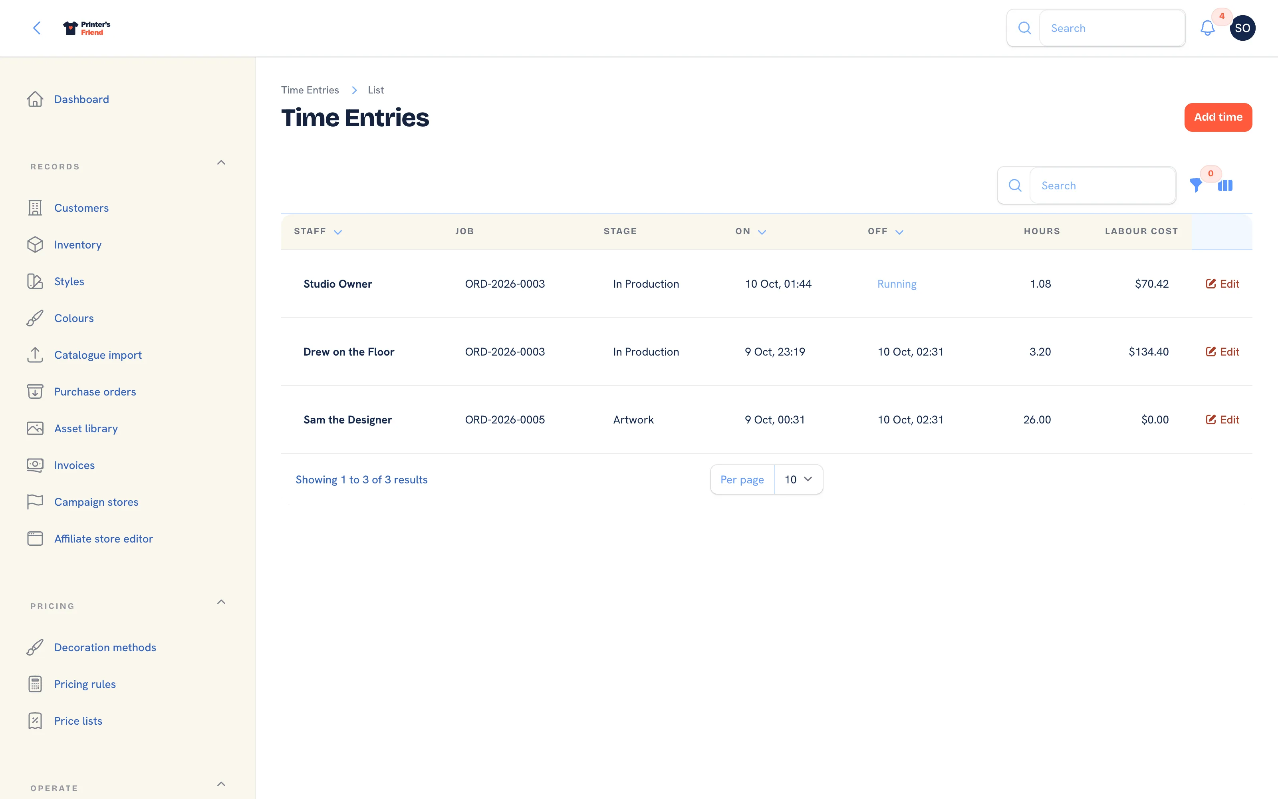Click the List breadcrumb item
Image resolution: width=1278 pixels, height=799 pixels.
pos(375,90)
